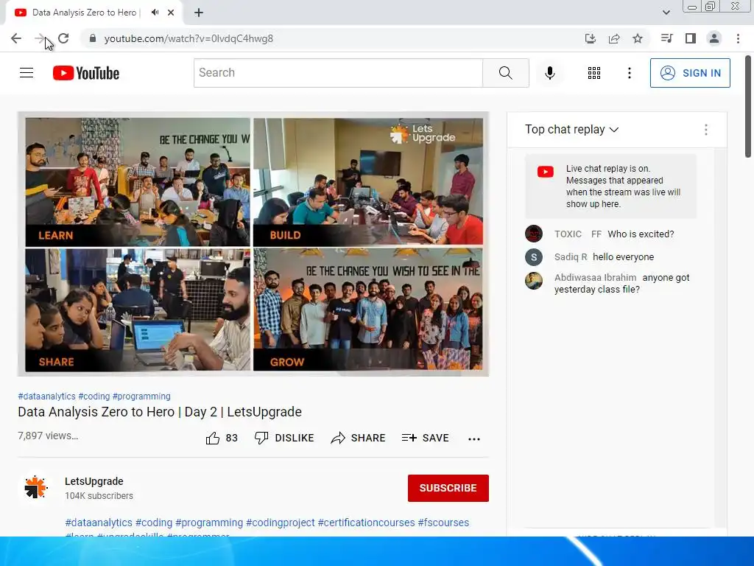The image size is (754, 566).
Task: Open the chat panel three-dot options
Action: 706,130
